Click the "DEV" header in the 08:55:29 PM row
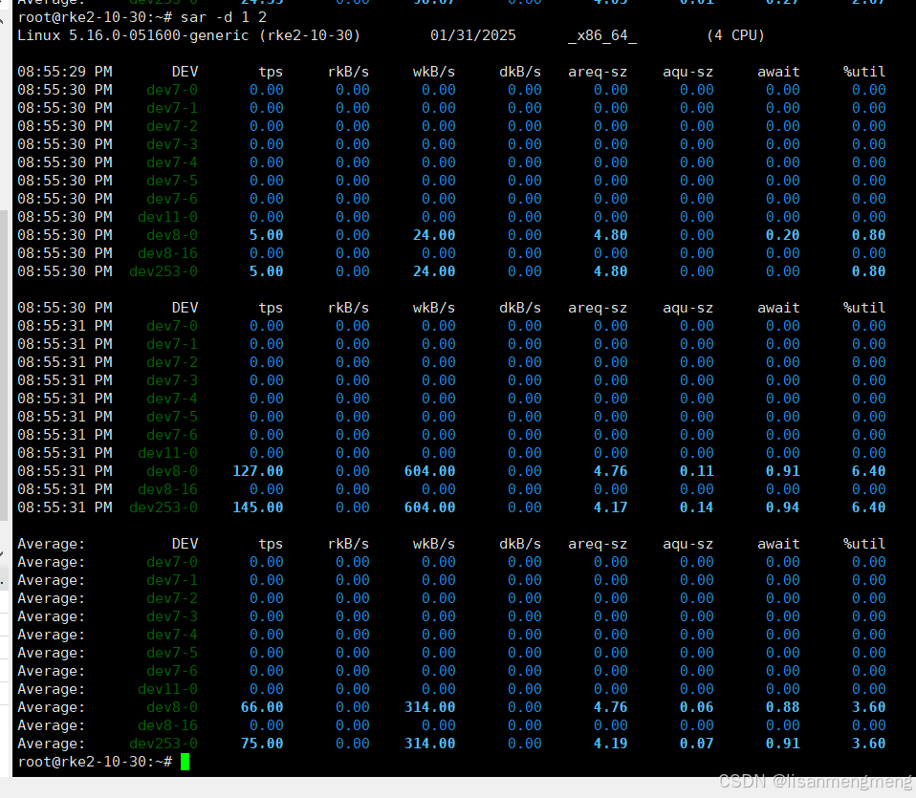The width and height of the screenshot is (916, 798). click(185, 72)
